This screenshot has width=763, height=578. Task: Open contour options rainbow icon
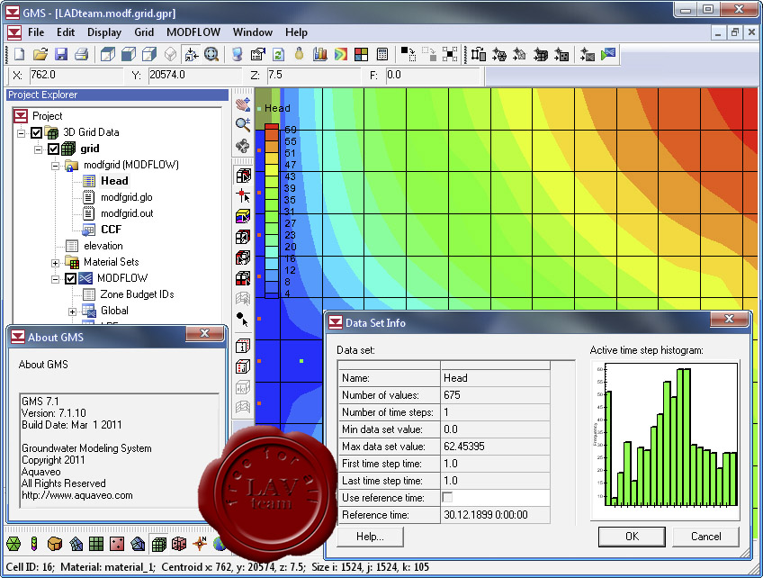341,54
